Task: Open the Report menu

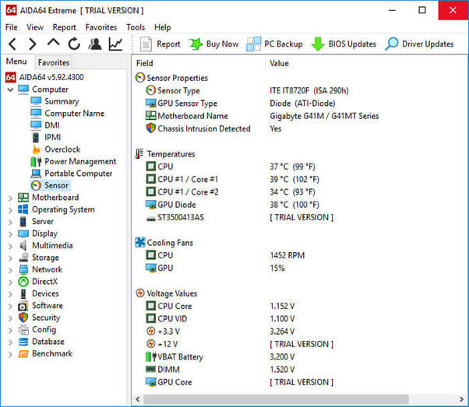Action: click(65, 27)
